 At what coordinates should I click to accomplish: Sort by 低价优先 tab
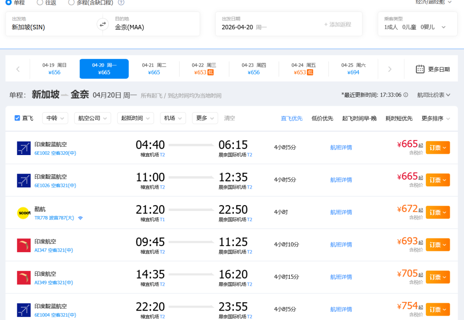(x=322, y=119)
